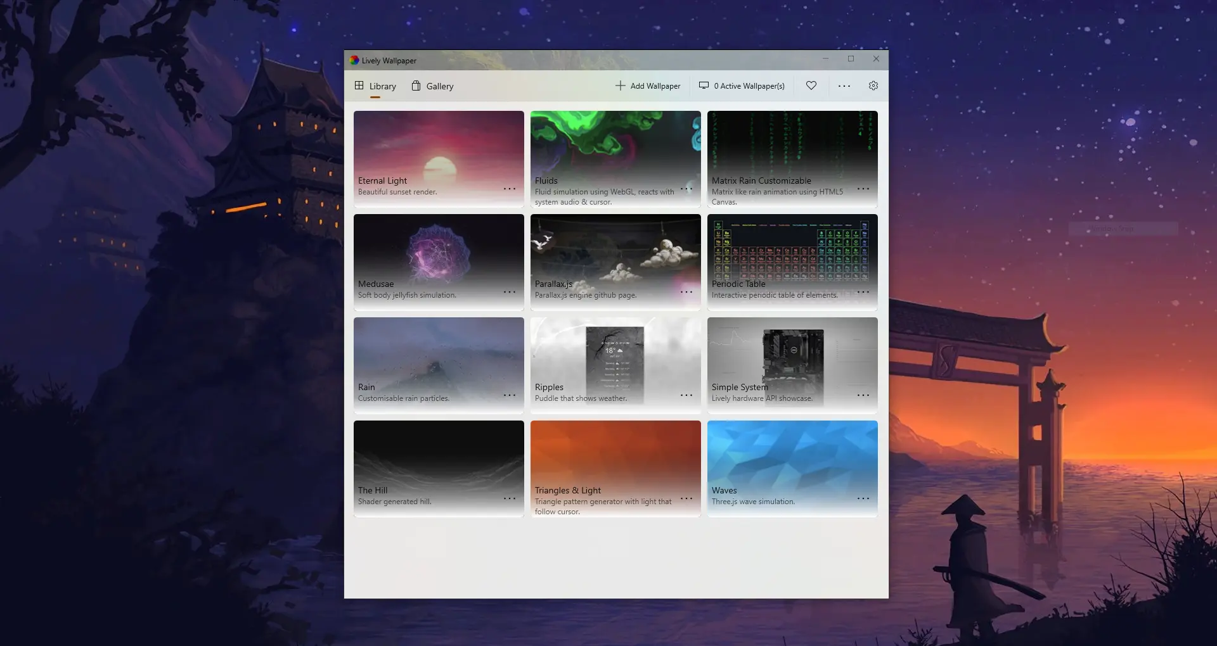Open more options for Fluids wallpaper

pyautogui.click(x=686, y=189)
